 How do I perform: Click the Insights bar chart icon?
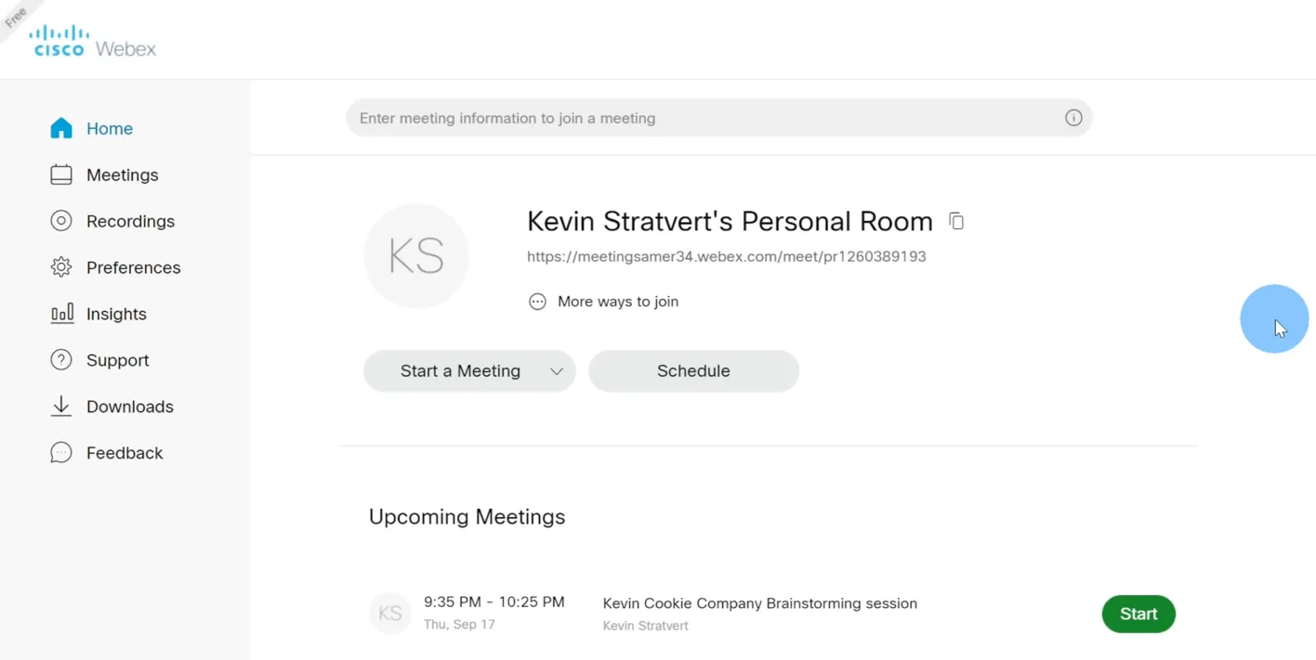click(x=61, y=314)
